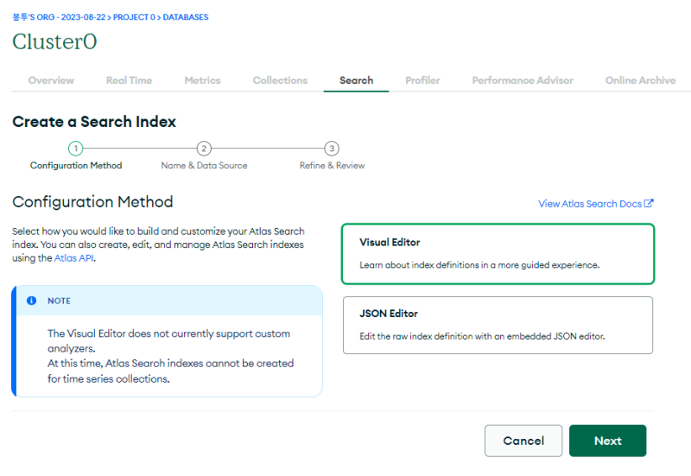Click the external link icon beside Atlas Search Docs
The image size is (691, 476).
(649, 204)
